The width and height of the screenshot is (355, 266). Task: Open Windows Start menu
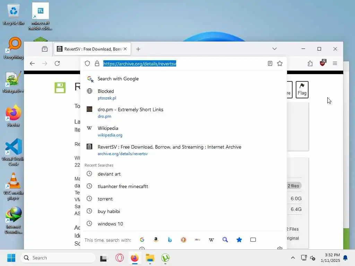coord(11,258)
